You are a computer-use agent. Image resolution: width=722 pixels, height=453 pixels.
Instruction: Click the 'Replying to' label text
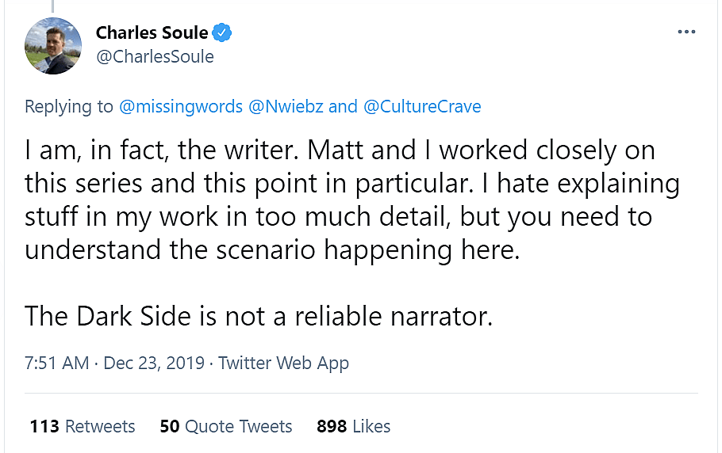[69, 106]
